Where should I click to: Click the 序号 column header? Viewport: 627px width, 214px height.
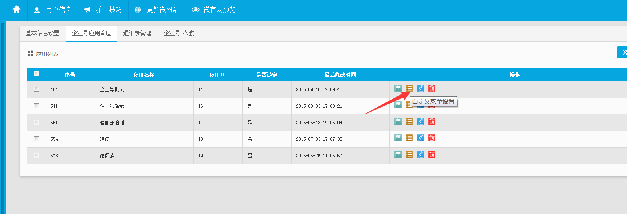point(70,75)
